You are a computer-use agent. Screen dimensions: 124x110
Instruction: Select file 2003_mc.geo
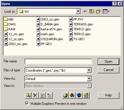16,44
